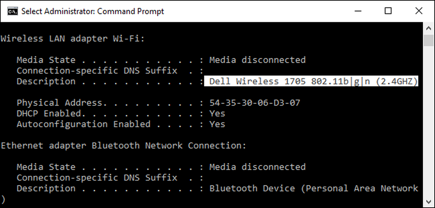The image size is (435, 208).
Task: Close the Administrator Command Prompt window
Action: pos(418,11)
